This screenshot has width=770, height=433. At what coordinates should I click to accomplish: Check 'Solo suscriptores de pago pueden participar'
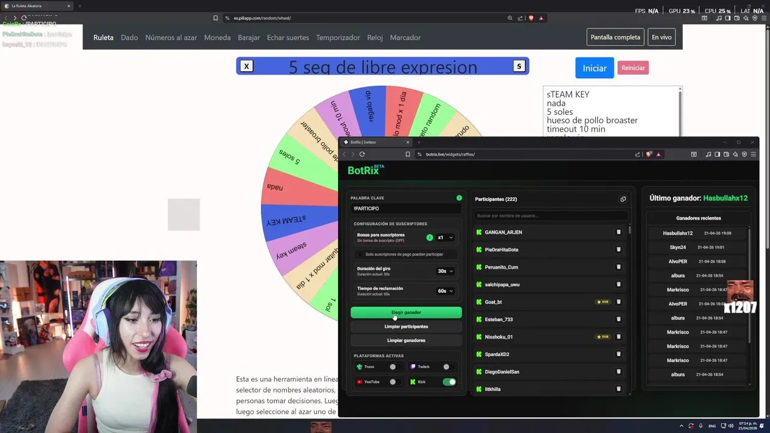pos(360,254)
